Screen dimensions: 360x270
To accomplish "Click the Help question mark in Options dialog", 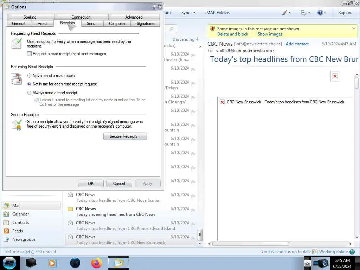I will pos(154,7).
